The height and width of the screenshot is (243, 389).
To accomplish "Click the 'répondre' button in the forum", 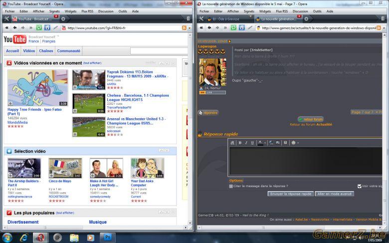I will 208,113.
